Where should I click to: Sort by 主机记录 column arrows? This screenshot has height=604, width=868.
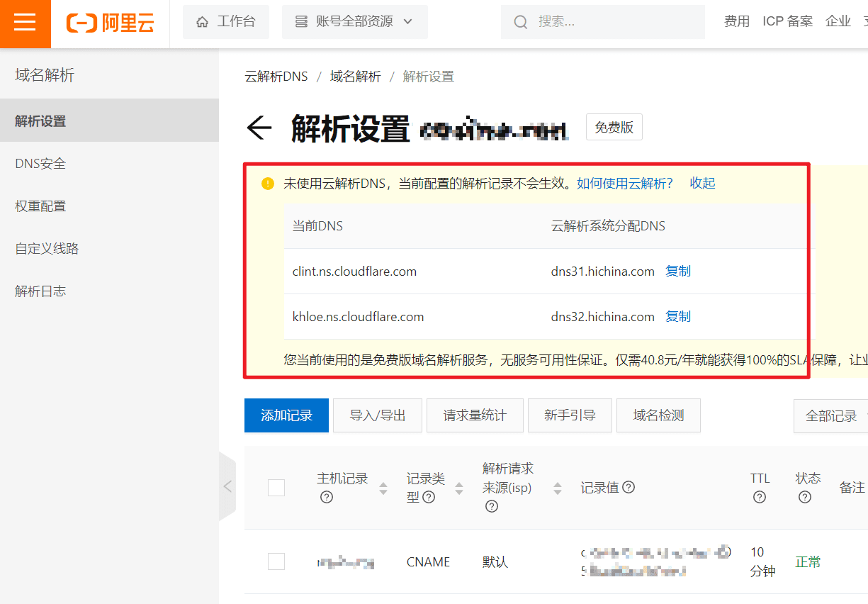click(x=383, y=488)
